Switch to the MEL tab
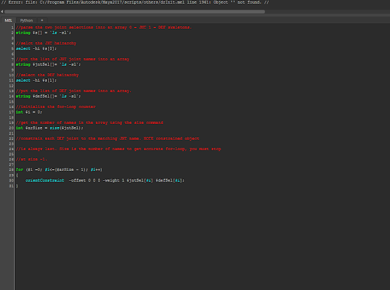 (x=8, y=20)
